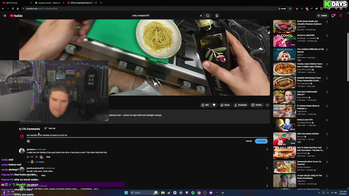Open more actions ellipsis below video

point(267,105)
